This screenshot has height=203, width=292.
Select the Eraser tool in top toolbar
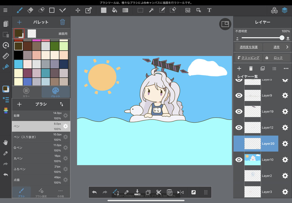pyautogui.click(x=30, y=10)
